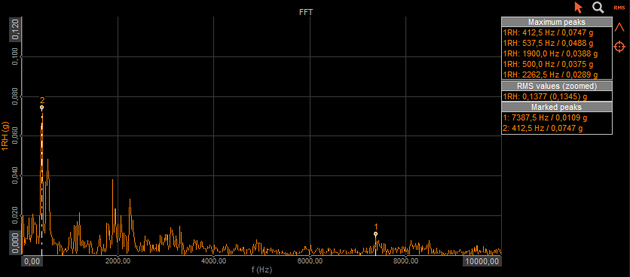
Task: Select marked peak 1: 7387,5 Hz entry
Action: point(556,118)
